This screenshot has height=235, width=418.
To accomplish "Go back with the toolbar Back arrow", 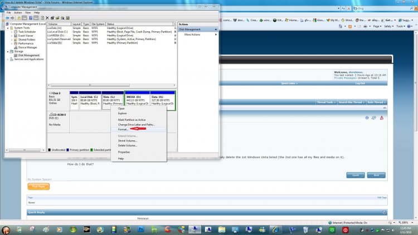I will coord(7,18).
